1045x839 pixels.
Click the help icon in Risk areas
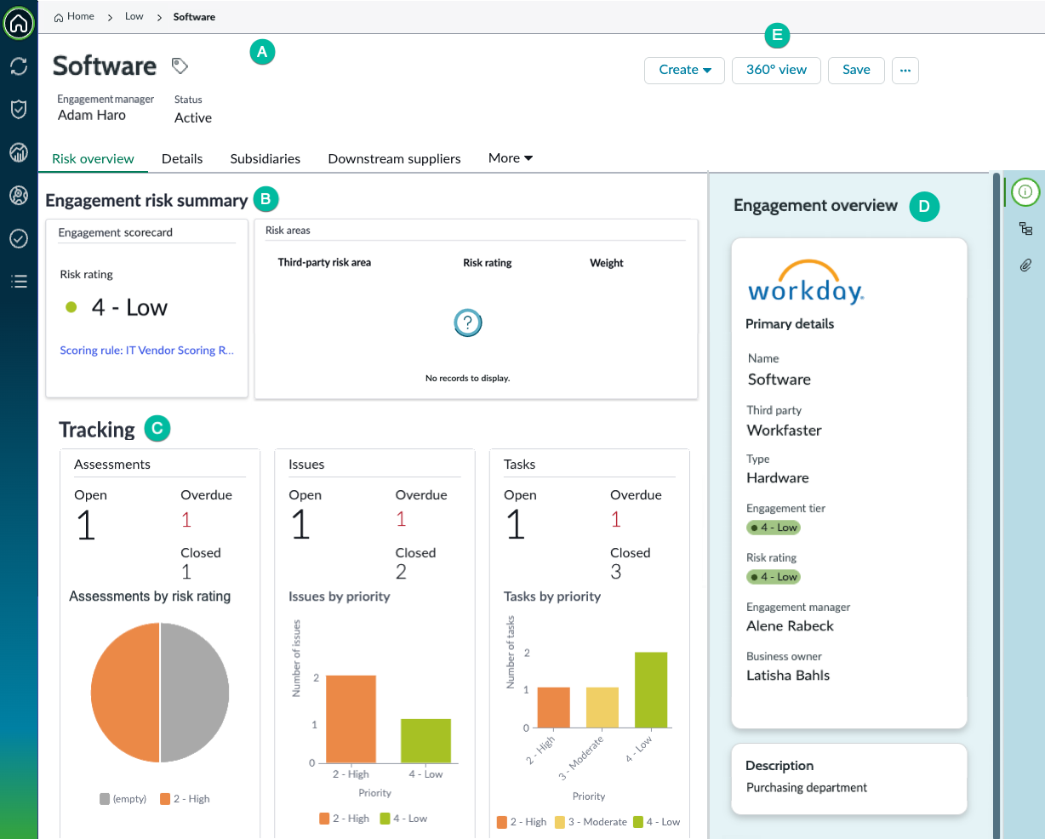(468, 322)
